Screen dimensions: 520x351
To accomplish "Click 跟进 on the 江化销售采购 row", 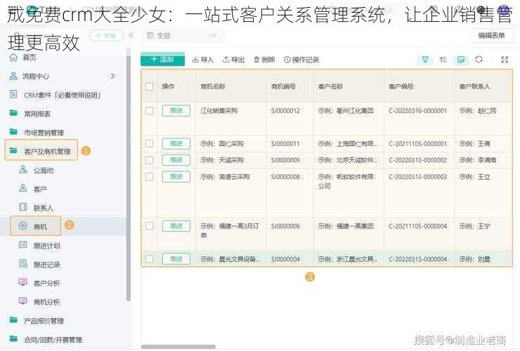I will (x=176, y=111).
